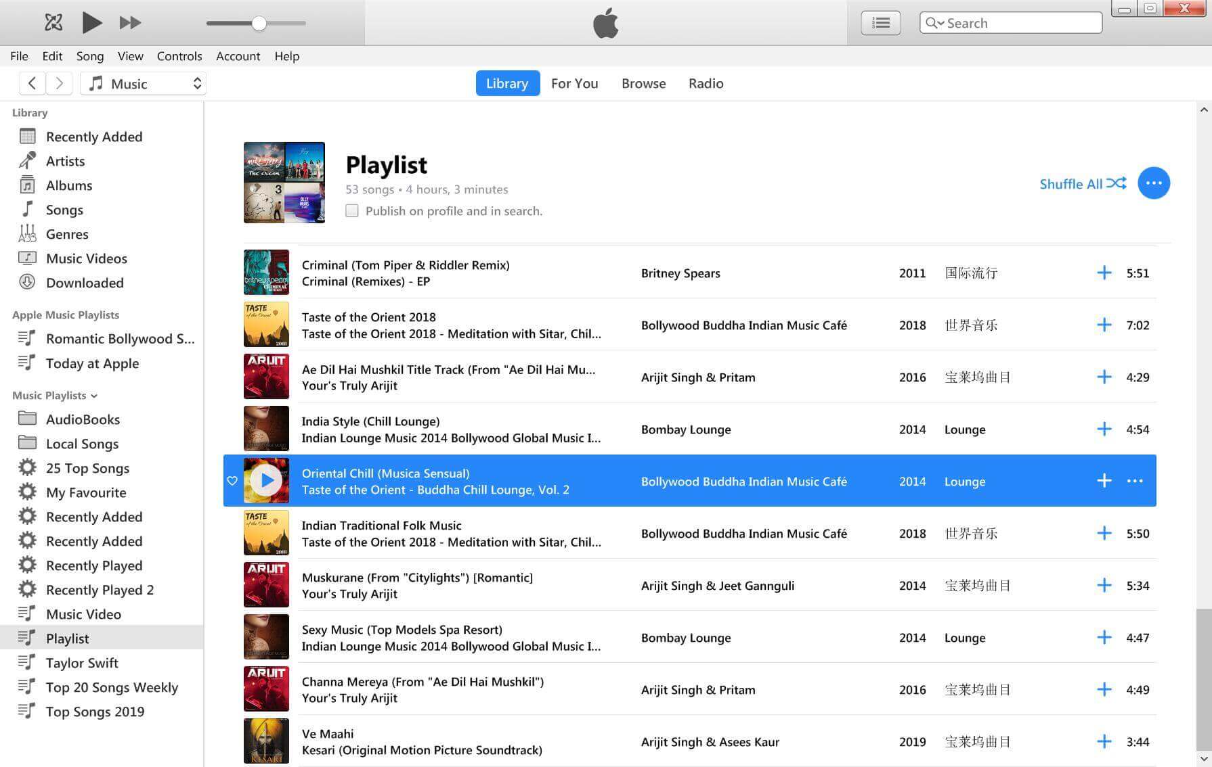Viewport: 1212px width, 767px height.
Task: Click scrollbar up arrow
Action: [1204, 109]
